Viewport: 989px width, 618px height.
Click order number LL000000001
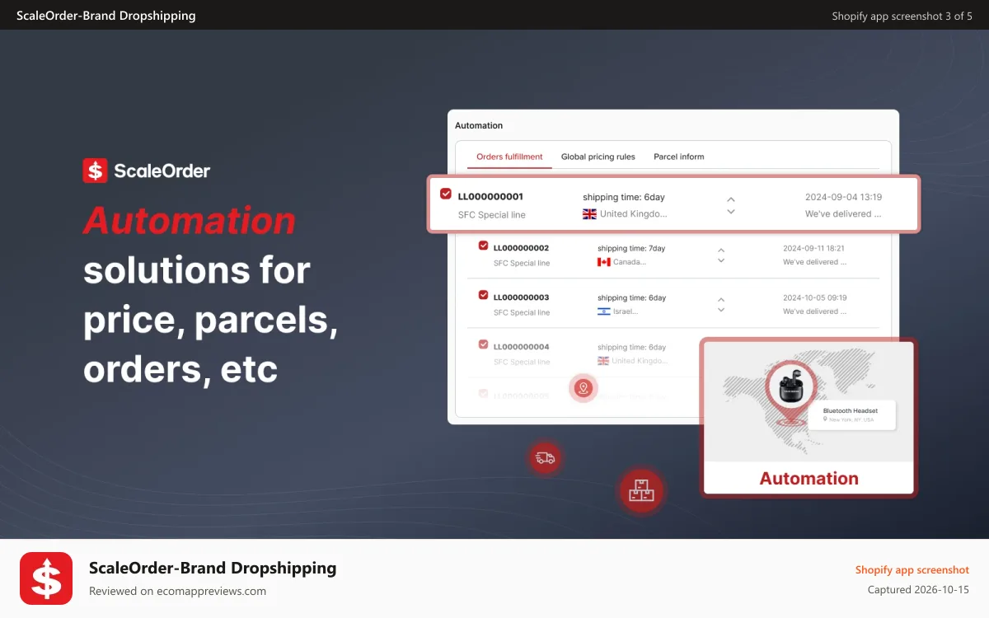pos(490,196)
